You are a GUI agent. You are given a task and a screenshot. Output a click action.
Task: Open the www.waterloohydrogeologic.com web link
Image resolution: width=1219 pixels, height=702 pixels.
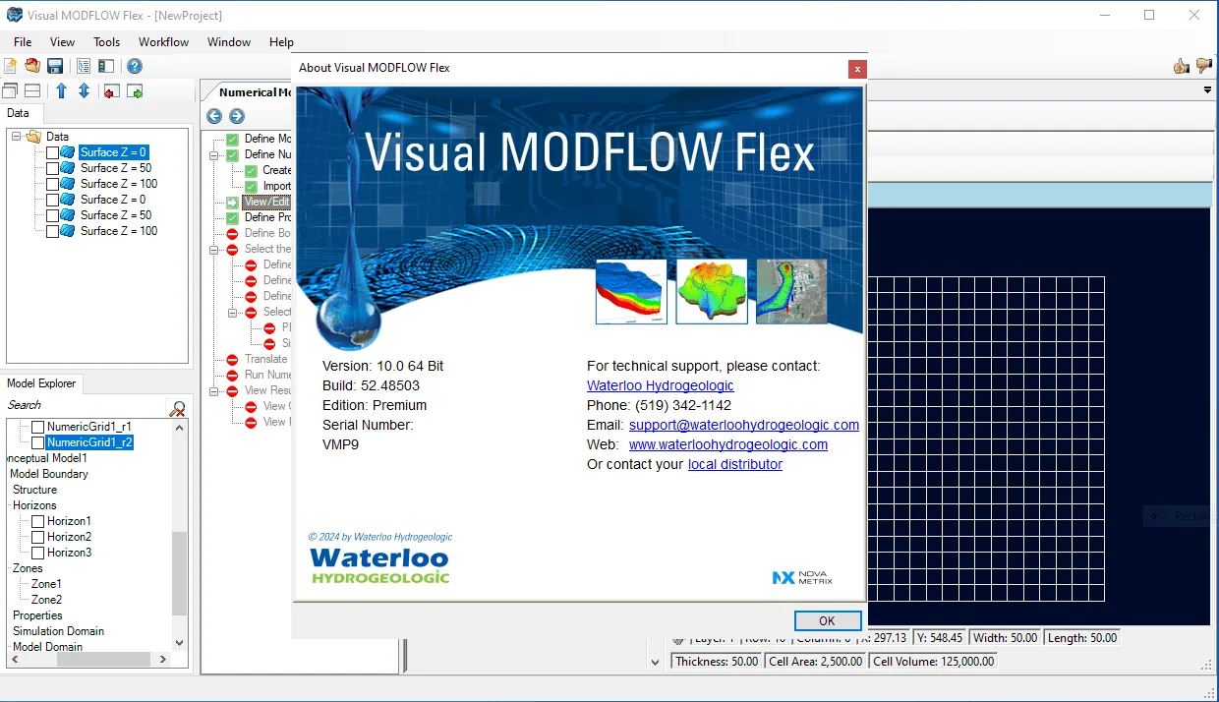(728, 444)
